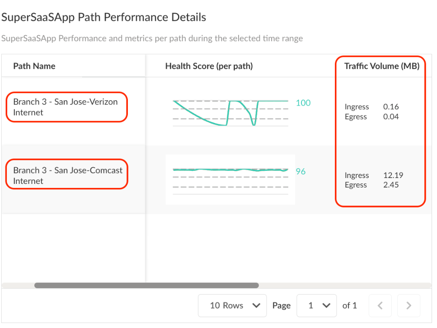Open the 10 Rows dropdown
This screenshot has height=328, width=437.
click(x=232, y=306)
